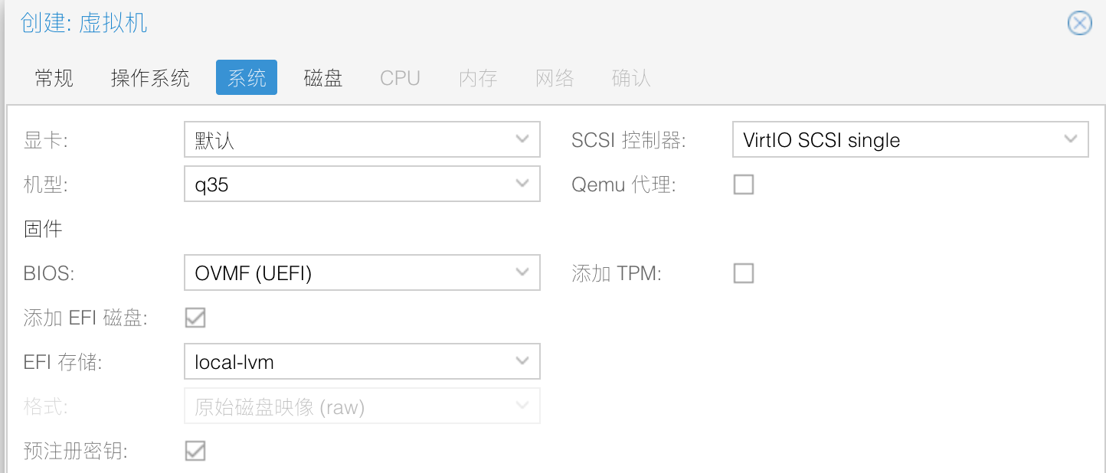The width and height of the screenshot is (1106, 473).
Task: Expand SCSI 控制器 dropdown arrow
Action: [1071, 140]
